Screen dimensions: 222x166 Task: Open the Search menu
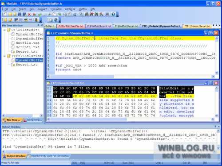(x=22, y=9)
